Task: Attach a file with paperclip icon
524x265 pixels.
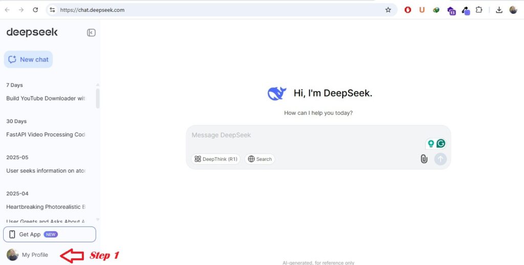Action: tap(424, 159)
